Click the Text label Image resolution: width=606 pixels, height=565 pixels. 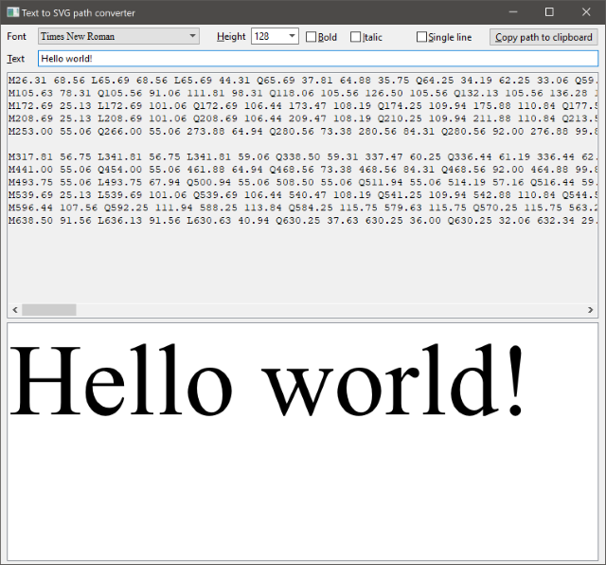(15, 59)
